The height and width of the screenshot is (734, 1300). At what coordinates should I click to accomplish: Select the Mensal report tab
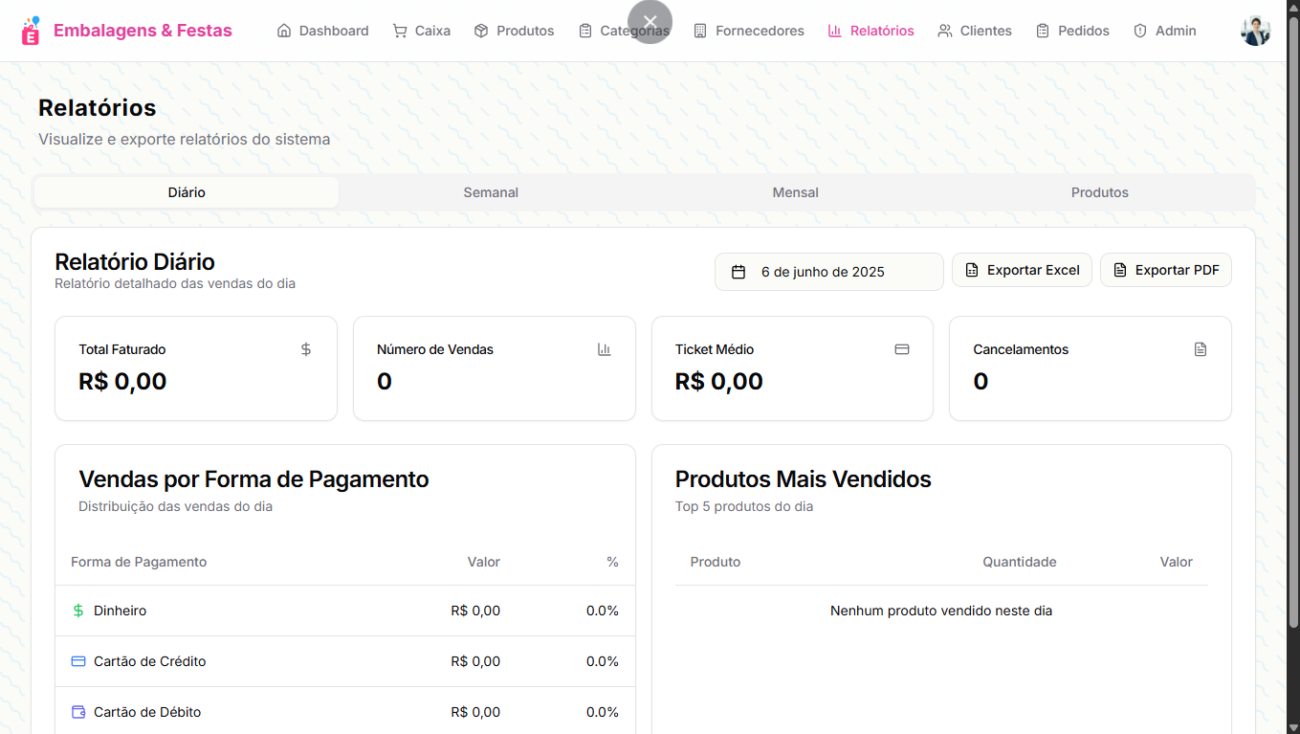coord(795,192)
